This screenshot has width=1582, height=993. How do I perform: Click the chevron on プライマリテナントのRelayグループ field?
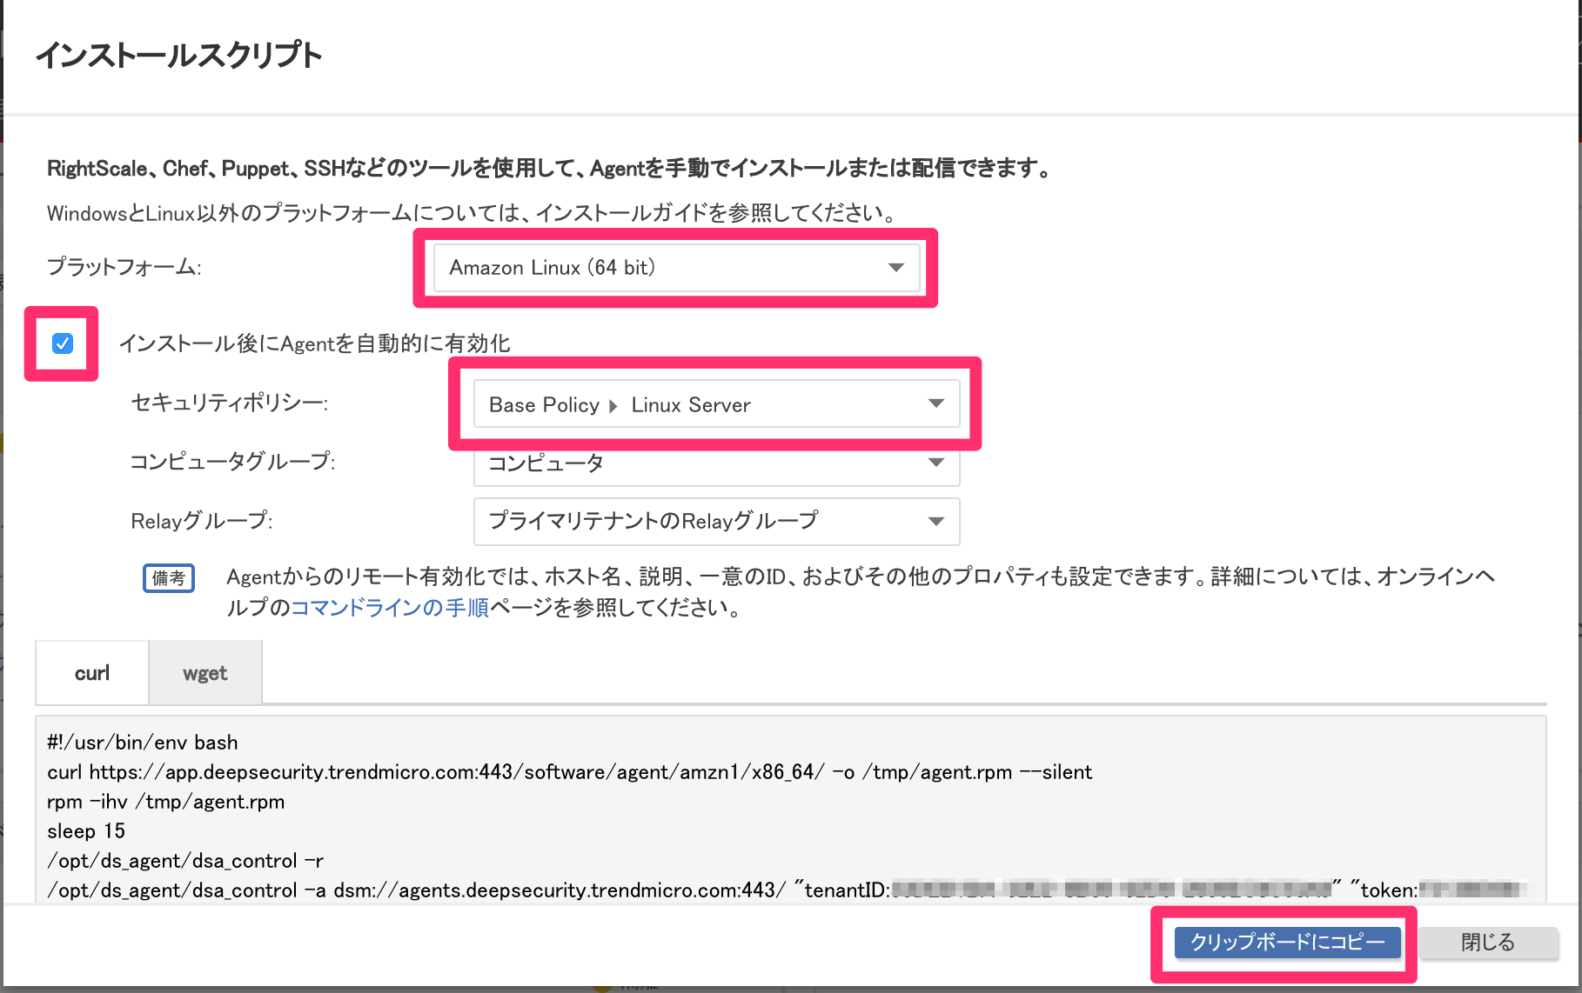[x=935, y=521]
